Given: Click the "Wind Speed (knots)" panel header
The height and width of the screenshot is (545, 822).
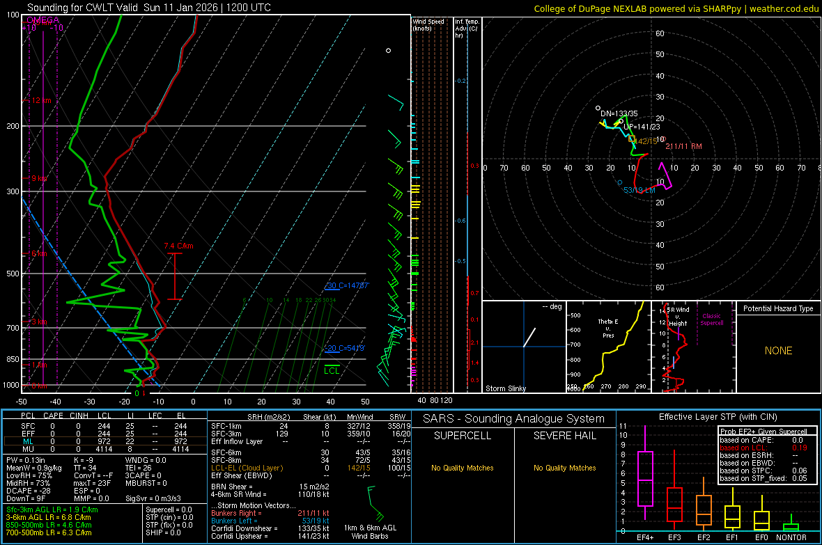Looking at the screenshot, I should 428,25.
